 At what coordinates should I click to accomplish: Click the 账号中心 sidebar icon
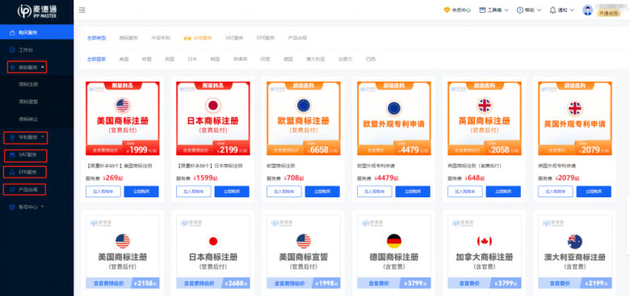pyautogui.click(x=12, y=207)
